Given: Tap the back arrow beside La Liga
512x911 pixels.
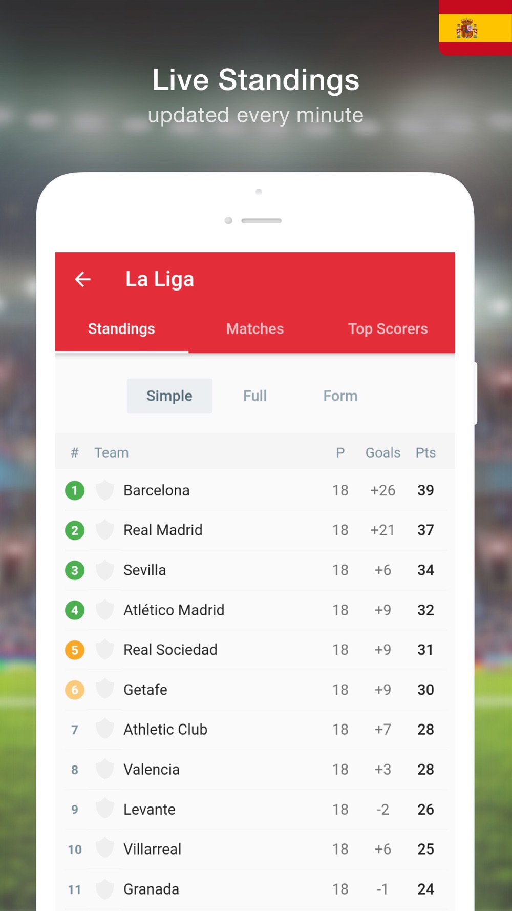Looking at the screenshot, I should 82,279.
